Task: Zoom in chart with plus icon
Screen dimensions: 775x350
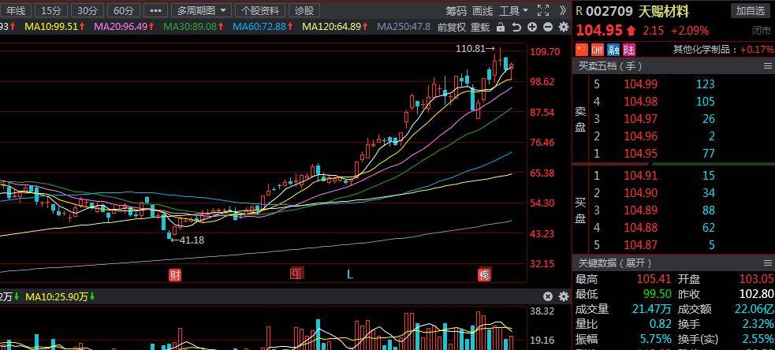Action: pos(532,27)
